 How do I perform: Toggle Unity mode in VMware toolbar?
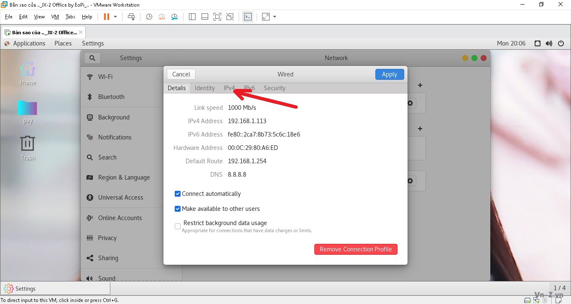230,17
